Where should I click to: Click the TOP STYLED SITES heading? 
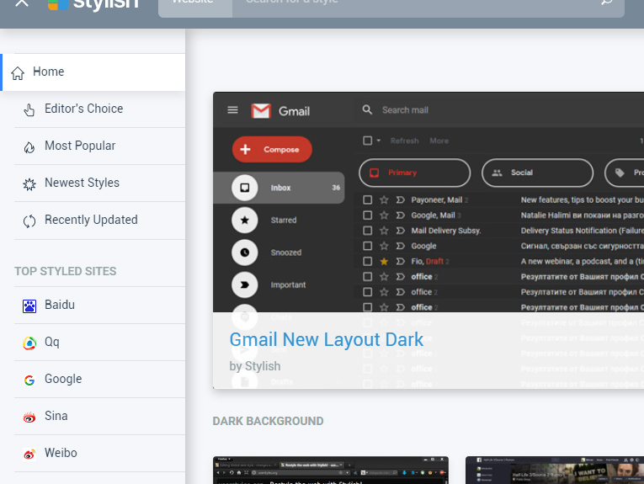point(66,271)
